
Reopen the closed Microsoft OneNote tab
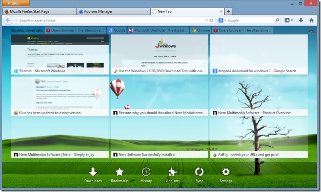click(158, 30)
